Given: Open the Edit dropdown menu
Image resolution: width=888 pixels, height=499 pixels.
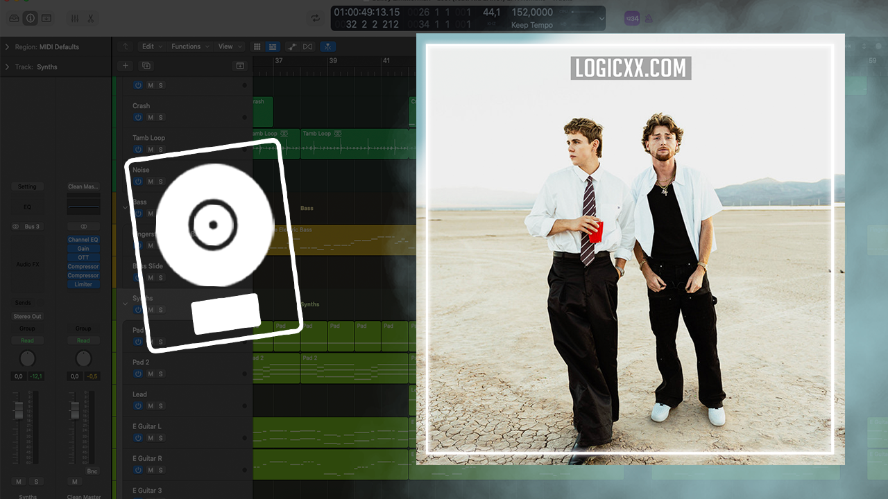Looking at the screenshot, I should click(152, 46).
